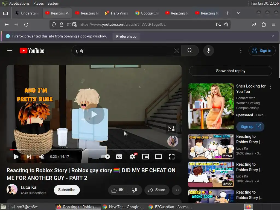Switch to the Google Chrome tab
Viewport: 280px width, 210px height.
pos(147,13)
